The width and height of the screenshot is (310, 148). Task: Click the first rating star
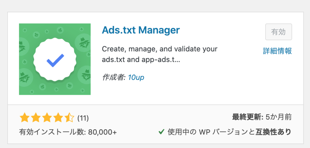tap(24, 118)
